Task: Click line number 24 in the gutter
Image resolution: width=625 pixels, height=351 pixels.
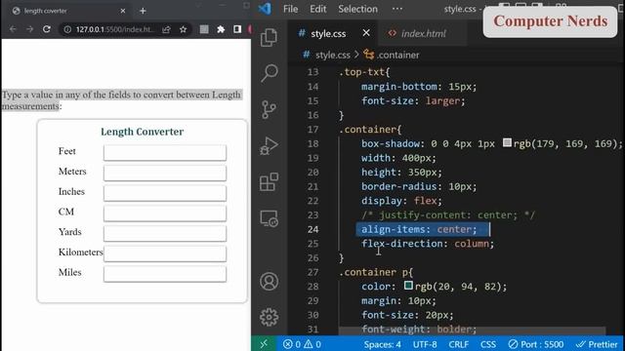Action: (x=312, y=230)
